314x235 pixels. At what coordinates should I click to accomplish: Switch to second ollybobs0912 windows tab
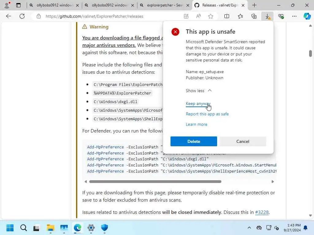coord(109,5)
